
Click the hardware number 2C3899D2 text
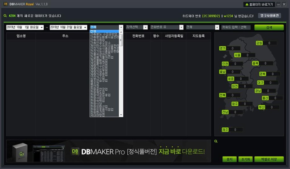pyautogui.click(x=211, y=16)
